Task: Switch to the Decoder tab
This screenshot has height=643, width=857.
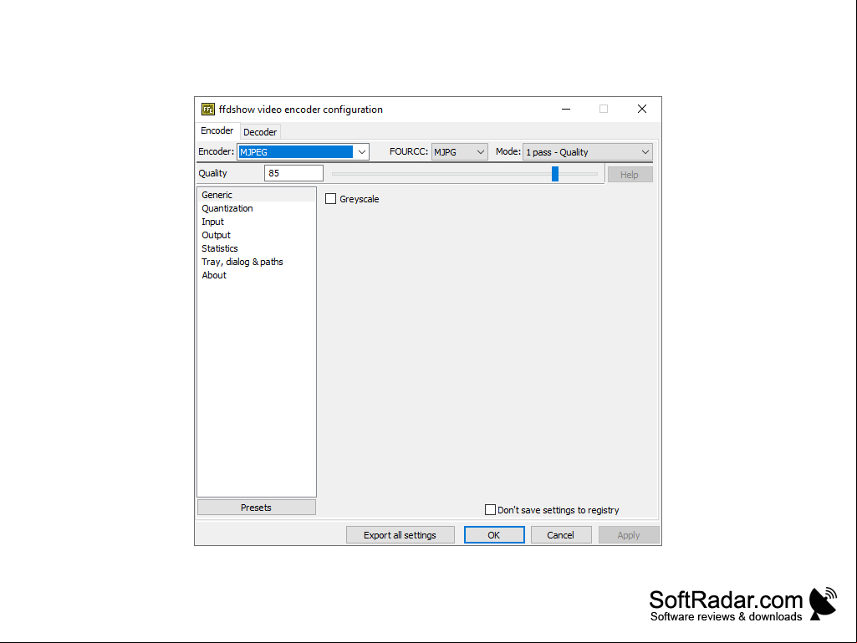Action: pyautogui.click(x=260, y=132)
